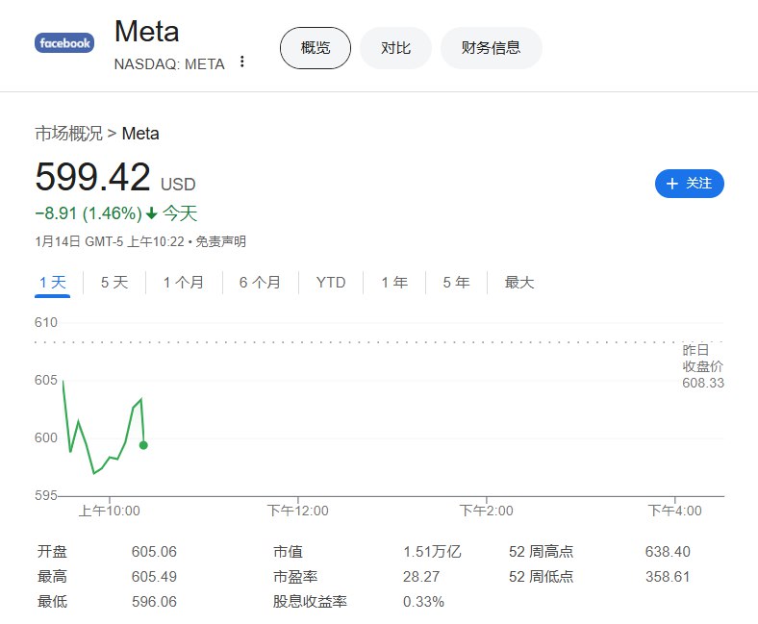Viewport: 758px width, 624px height.
Task: Click the 上午10:00 axis label
Action: tap(110, 511)
